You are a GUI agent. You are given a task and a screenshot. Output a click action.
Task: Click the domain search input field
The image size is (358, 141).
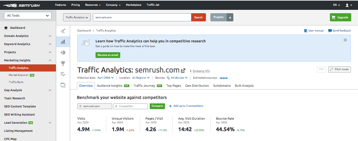pos(142,17)
